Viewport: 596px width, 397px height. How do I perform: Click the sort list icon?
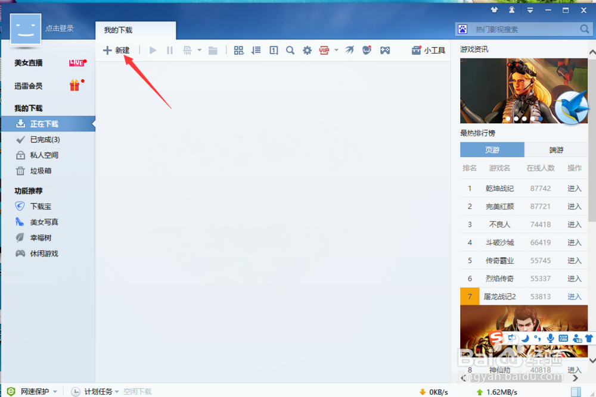pyautogui.click(x=256, y=50)
